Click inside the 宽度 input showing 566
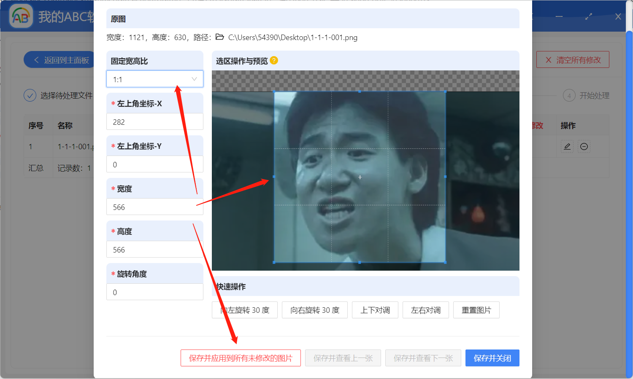This screenshot has height=379, width=633. point(154,207)
